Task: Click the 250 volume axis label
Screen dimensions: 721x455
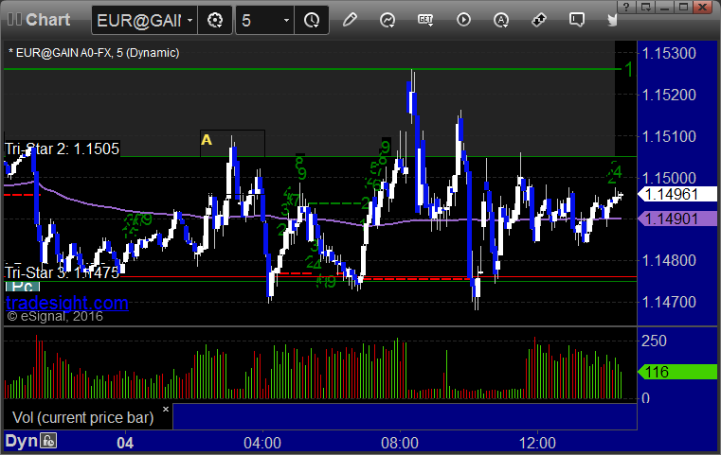Action: click(654, 341)
